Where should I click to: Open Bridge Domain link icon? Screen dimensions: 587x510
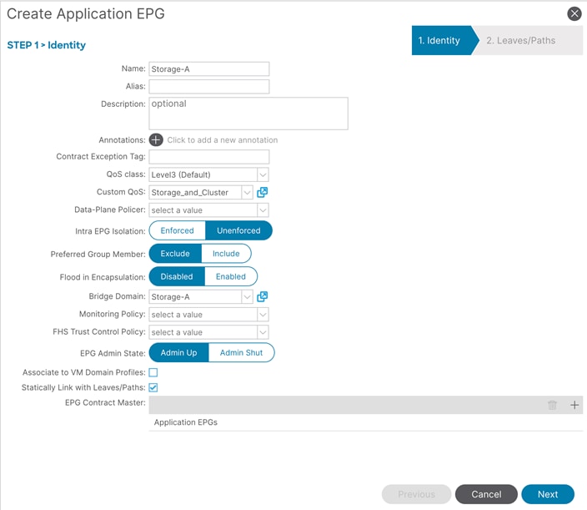262,296
